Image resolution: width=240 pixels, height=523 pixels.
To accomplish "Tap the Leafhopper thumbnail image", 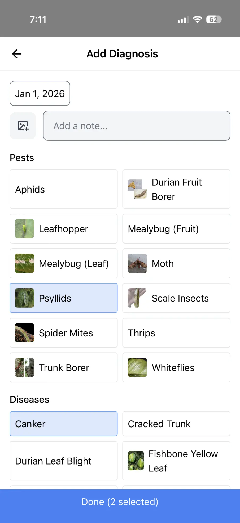I will click(24, 229).
